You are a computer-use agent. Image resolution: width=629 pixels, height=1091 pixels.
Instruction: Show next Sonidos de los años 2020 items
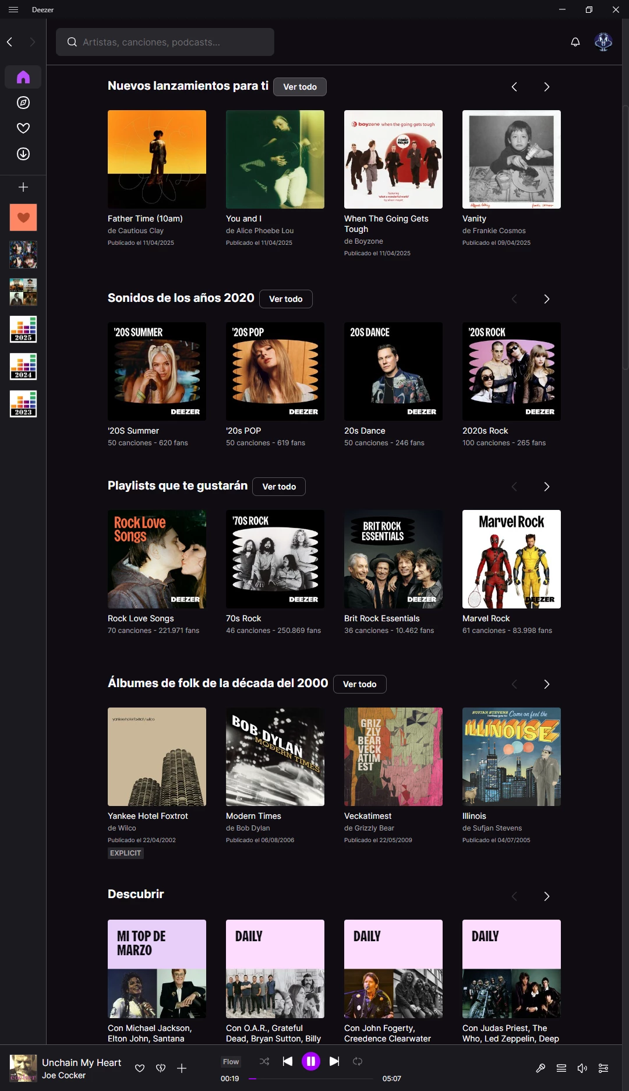point(546,299)
